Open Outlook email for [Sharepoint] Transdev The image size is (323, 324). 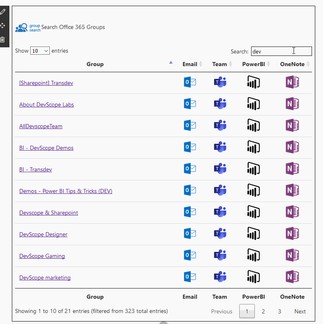[x=190, y=82]
